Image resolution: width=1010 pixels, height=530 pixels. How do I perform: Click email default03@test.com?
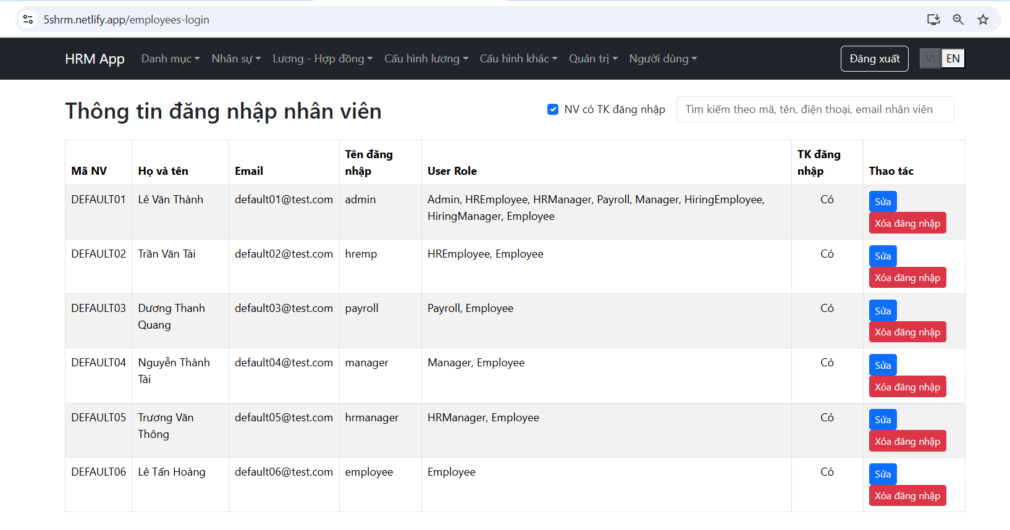[x=284, y=308]
